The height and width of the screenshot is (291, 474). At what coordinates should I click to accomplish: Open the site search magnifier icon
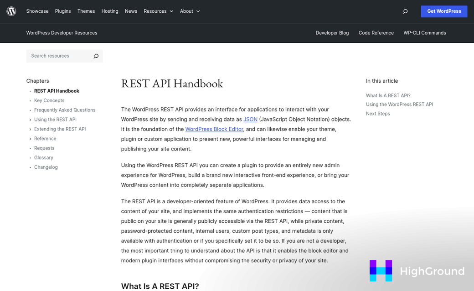(405, 11)
